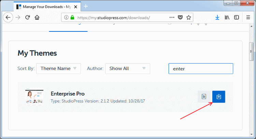This screenshot has height=139, width=256.
Task: Click the scrollbar down arrow
Action: tap(252, 135)
